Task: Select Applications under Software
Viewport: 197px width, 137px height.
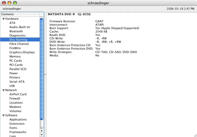Action: tap(18, 119)
